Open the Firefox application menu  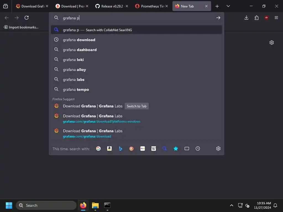point(276,18)
